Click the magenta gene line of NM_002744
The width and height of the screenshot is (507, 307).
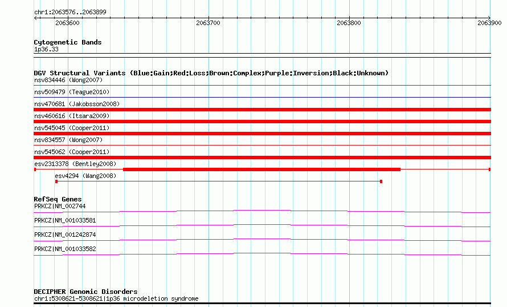tap(262, 211)
